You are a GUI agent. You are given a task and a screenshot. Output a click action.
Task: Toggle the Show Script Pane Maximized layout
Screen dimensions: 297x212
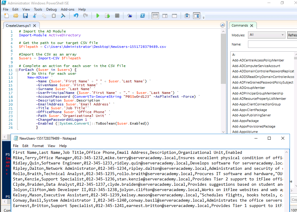tap(174, 16)
